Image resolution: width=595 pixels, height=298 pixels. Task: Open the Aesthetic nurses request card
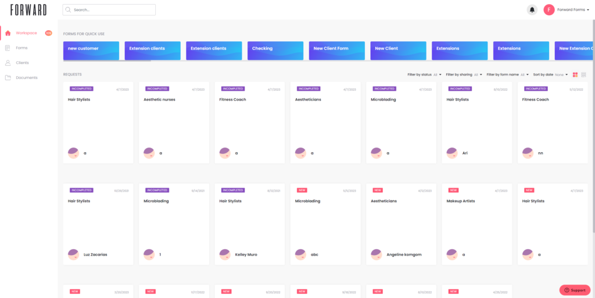click(174, 123)
